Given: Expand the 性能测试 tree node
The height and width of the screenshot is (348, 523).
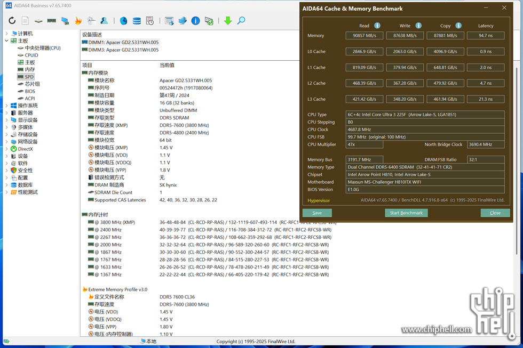Looking at the screenshot, I should click(6, 192).
